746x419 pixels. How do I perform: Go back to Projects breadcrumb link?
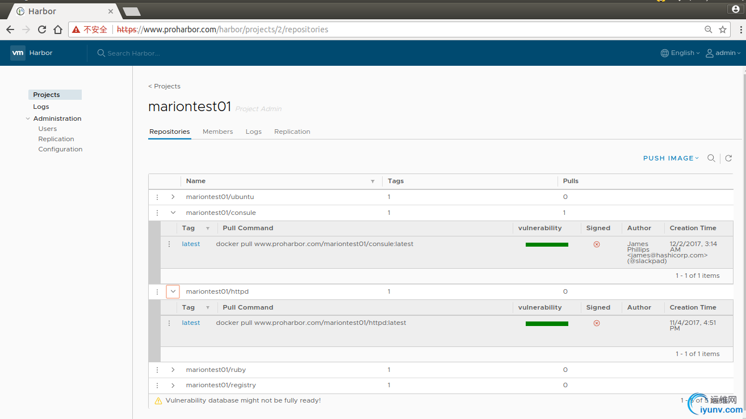click(164, 86)
